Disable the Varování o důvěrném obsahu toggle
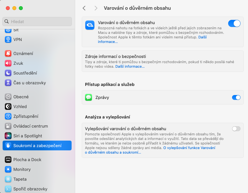Image resolution: width=248 pixels, height=193 pixels. (234, 23)
